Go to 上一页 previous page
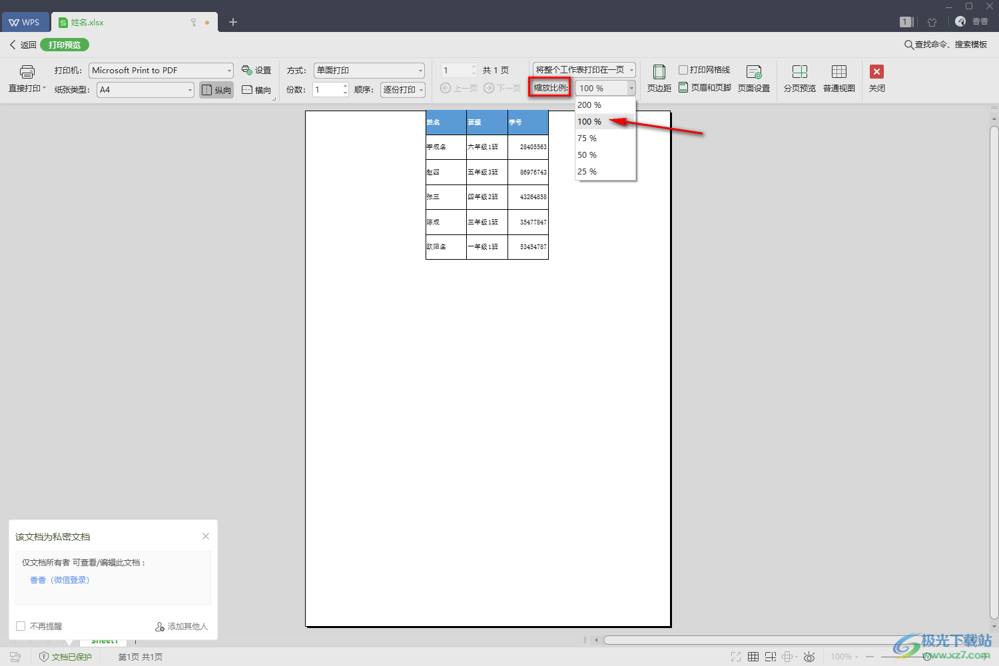This screenshot has height=666, width=999. pos(459,88)
